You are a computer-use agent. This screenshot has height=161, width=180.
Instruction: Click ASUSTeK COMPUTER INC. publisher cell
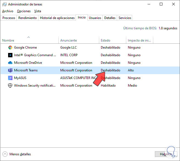(x=79, y=78)
